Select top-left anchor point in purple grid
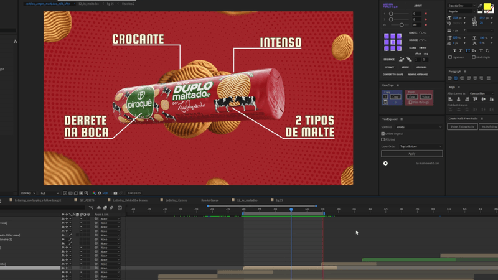This screenshot has height=280, width=498. pyautogui.click(x=387, y=36)
